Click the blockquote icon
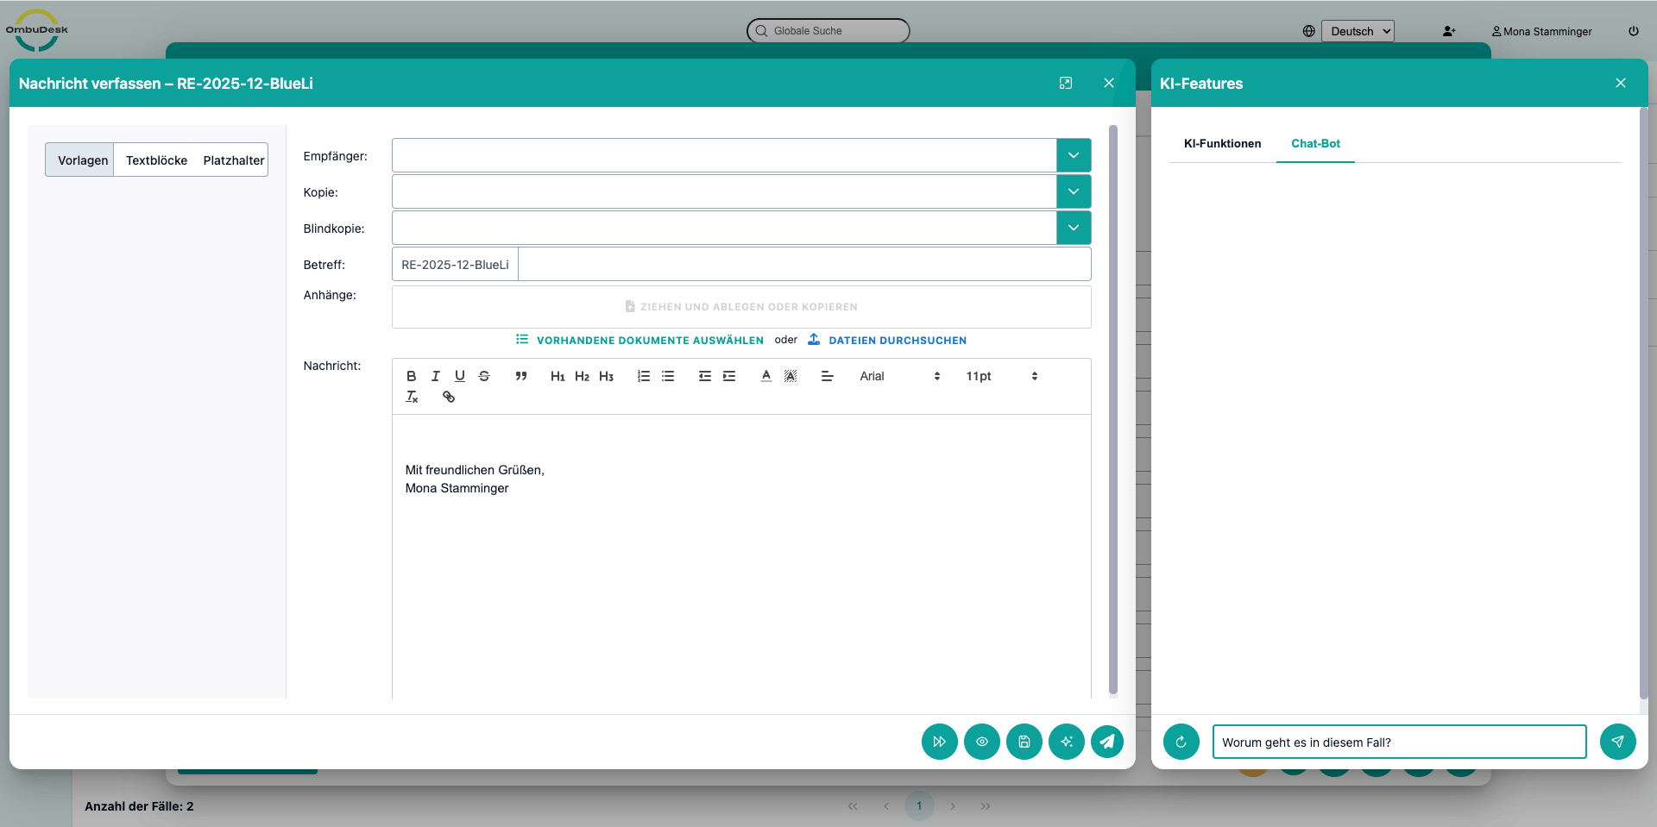1657x827 pixels. pos(521,376)
